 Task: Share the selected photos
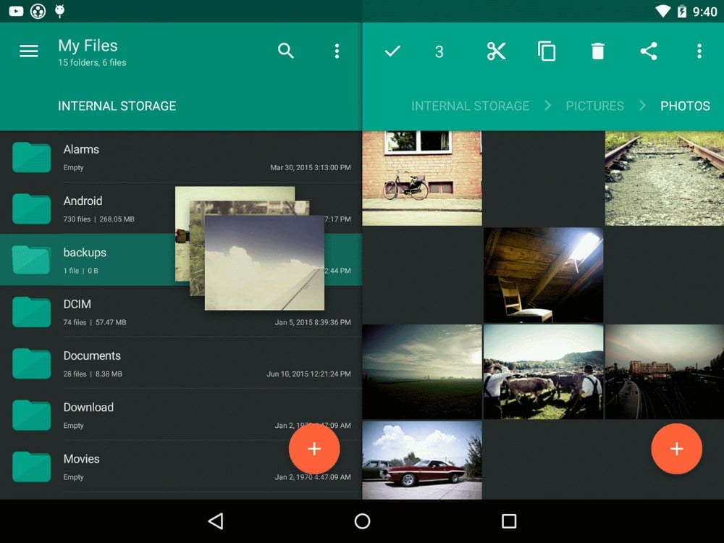(x=649, y=51)
